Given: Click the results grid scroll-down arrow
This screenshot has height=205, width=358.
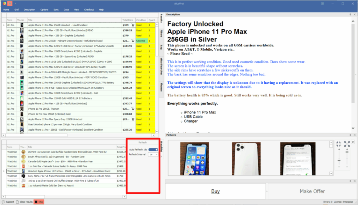Looking at the screenshot, I should click(x=157, y=132).
